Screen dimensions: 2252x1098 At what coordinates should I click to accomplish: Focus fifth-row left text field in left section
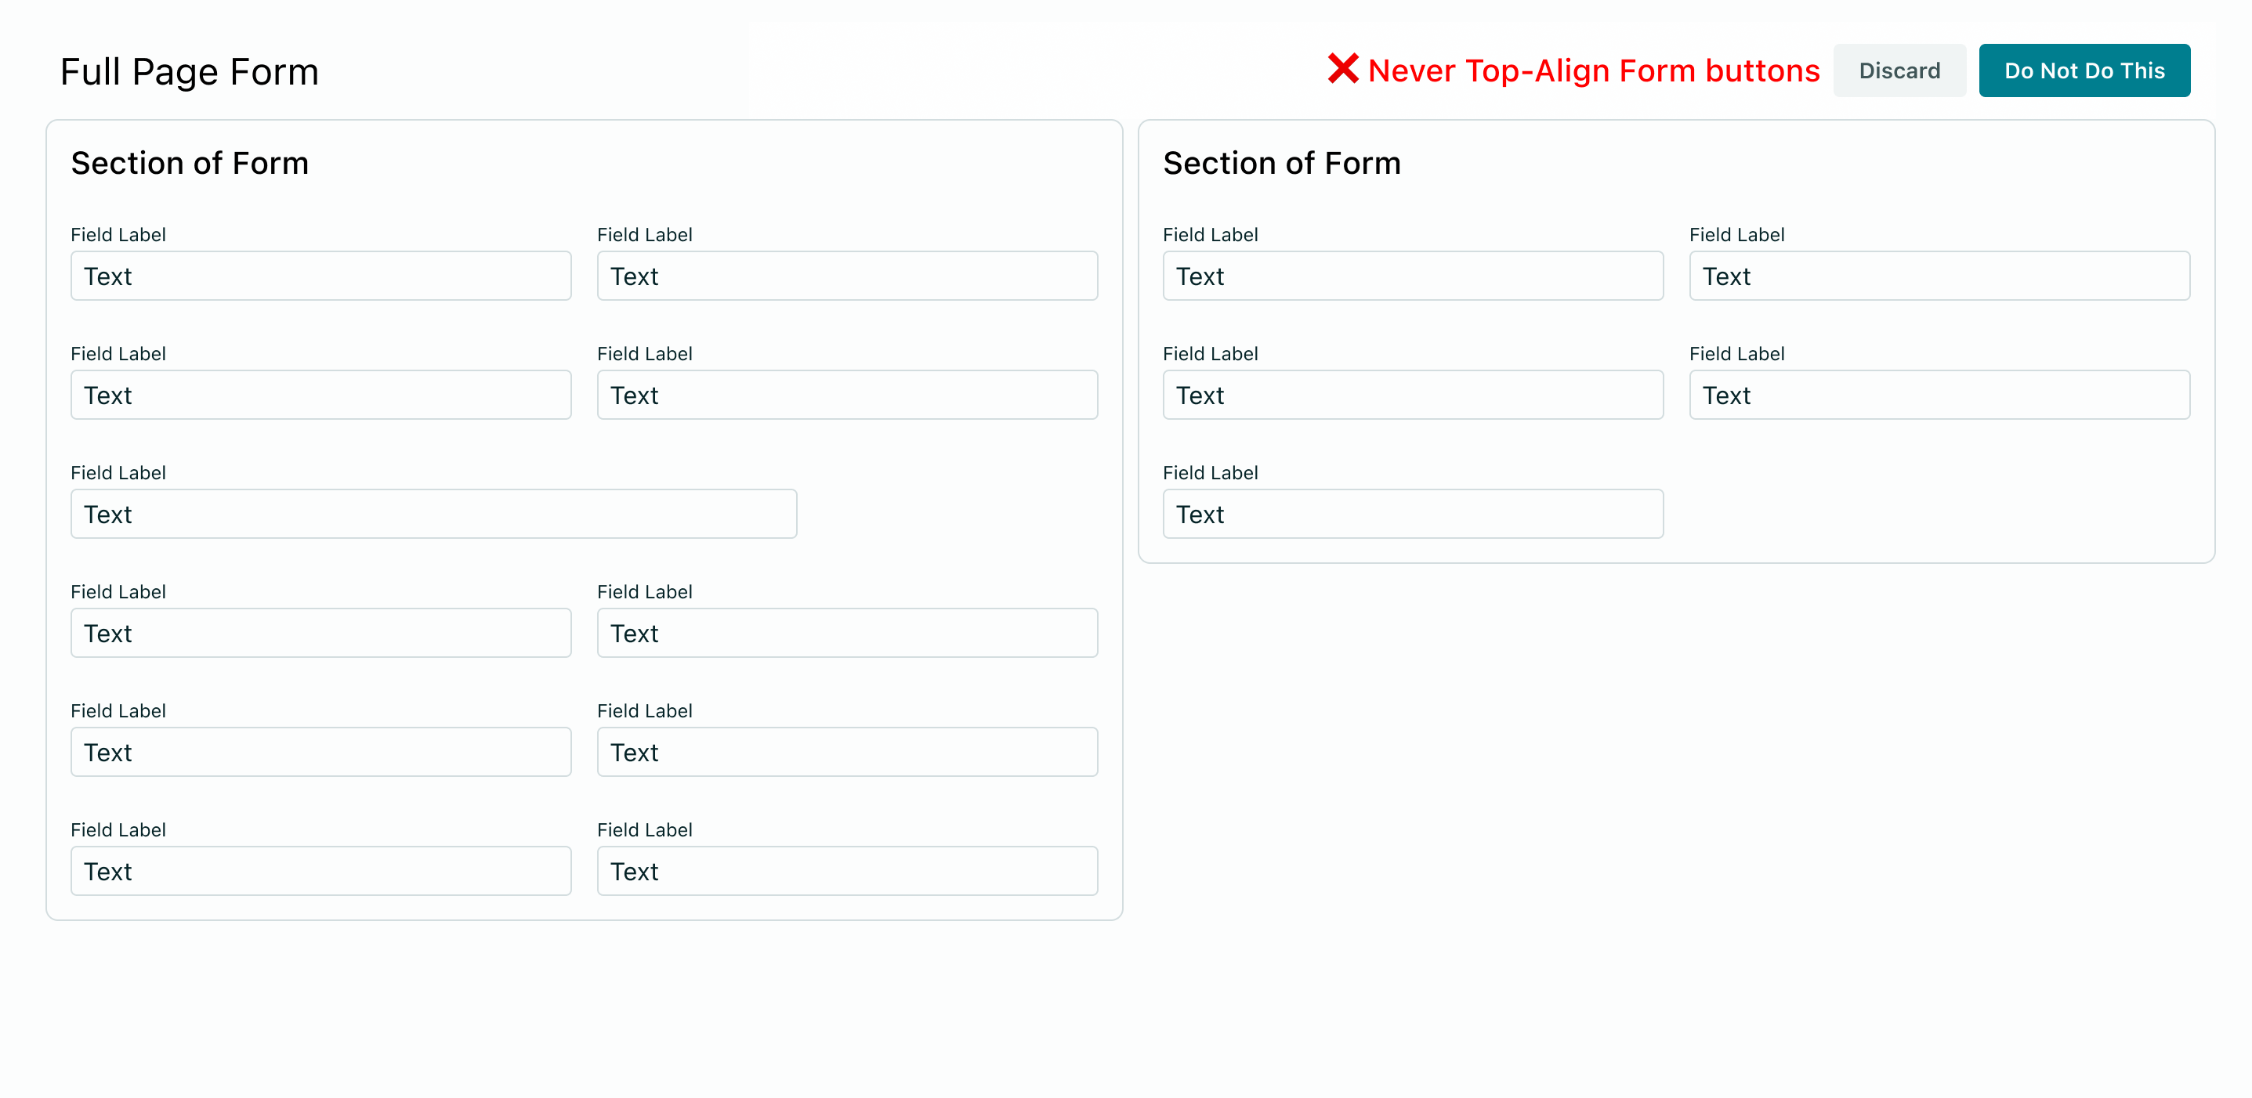[x=320, y=751]
